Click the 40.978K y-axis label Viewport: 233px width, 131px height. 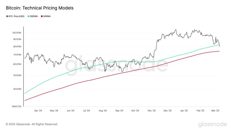pyautogui.click(x=17, y=89)
